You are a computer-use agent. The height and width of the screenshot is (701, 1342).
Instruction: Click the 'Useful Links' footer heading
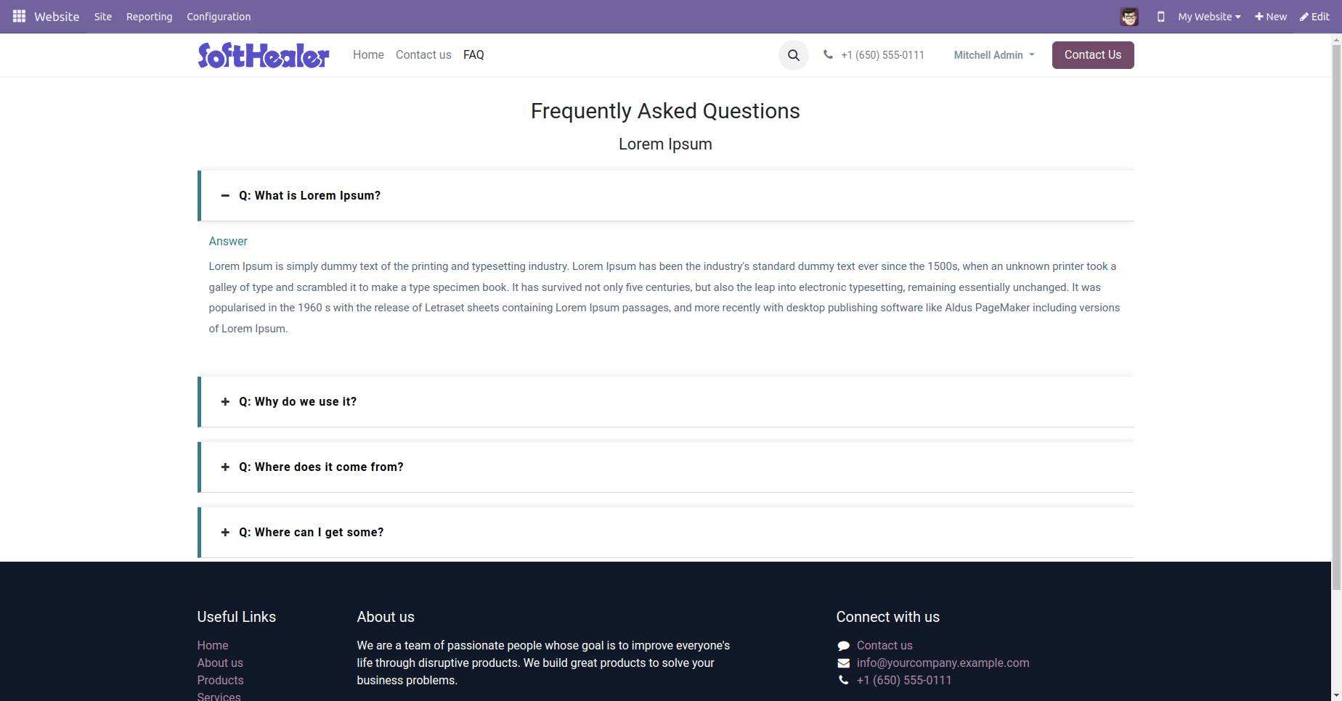pyautogui.click(x=237, y=618)
